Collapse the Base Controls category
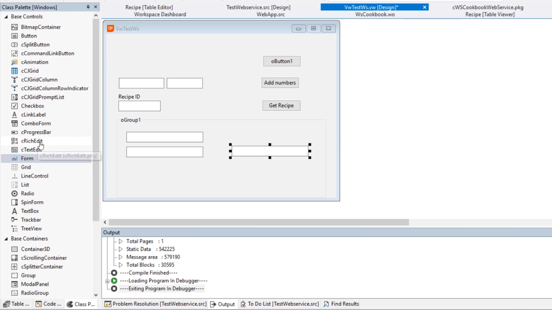552x310 pixels. (6, 17)
